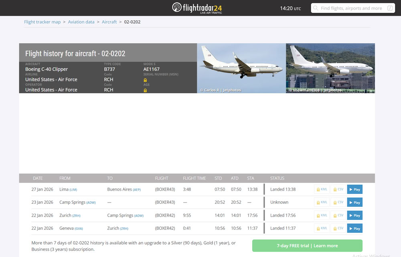Open the Flight tracker map breadcrumb
This screenshot has width=401, height=257.
[42, 22]
